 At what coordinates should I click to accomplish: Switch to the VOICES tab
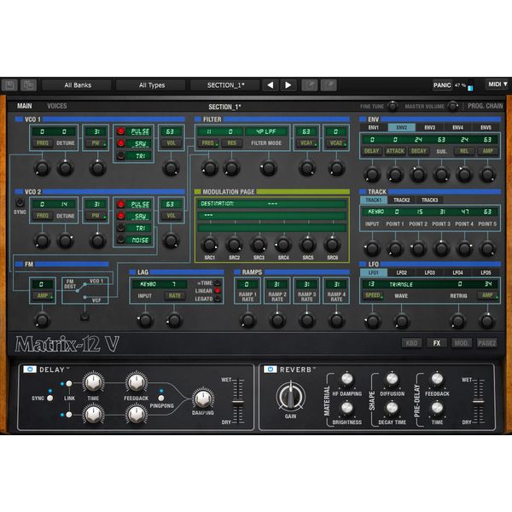tap(57, 106)
